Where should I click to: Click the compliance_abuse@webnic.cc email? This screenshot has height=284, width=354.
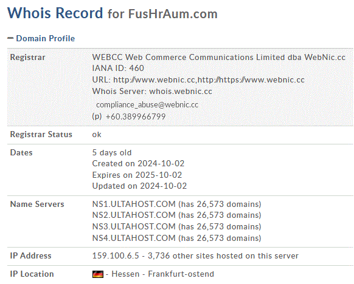(x=147, y=105)
